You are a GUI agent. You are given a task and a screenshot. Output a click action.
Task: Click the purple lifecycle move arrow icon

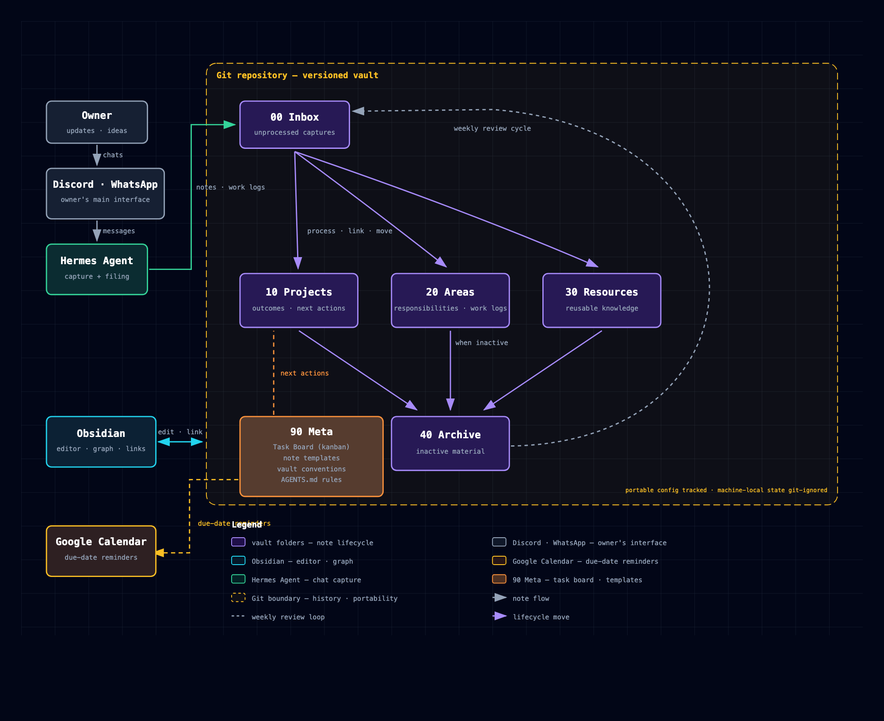[x=500, y=616]
